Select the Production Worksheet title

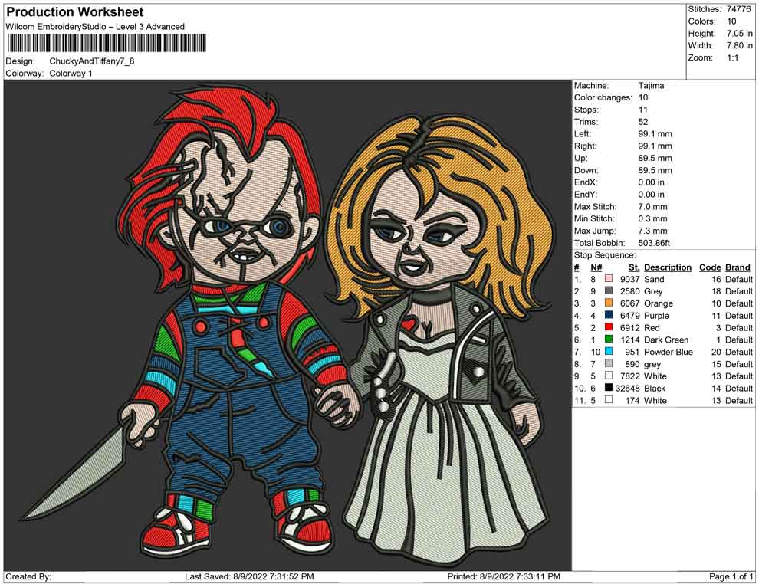click(75, 12)
